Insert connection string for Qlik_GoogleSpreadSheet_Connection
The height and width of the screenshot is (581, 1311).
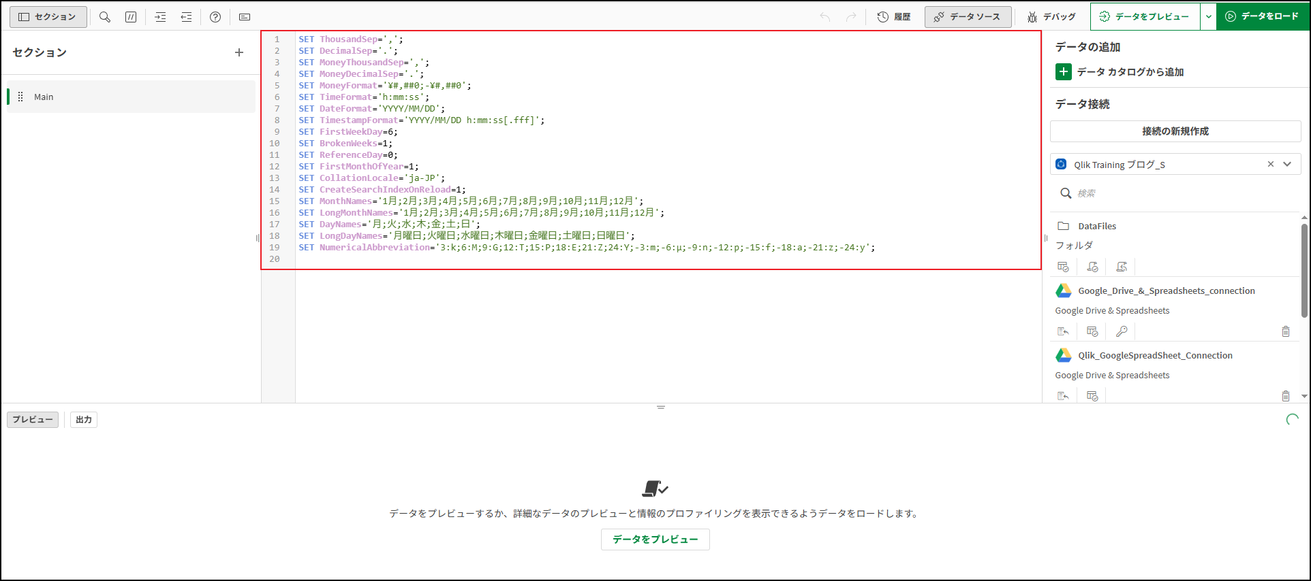pos(1063,396)
